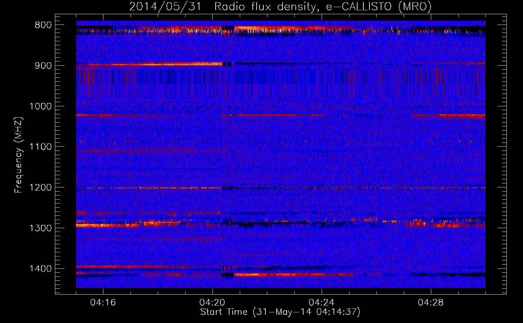523x323 pixels.
Task: Click the 04:16 time tick label
Action: pos(103,303)
